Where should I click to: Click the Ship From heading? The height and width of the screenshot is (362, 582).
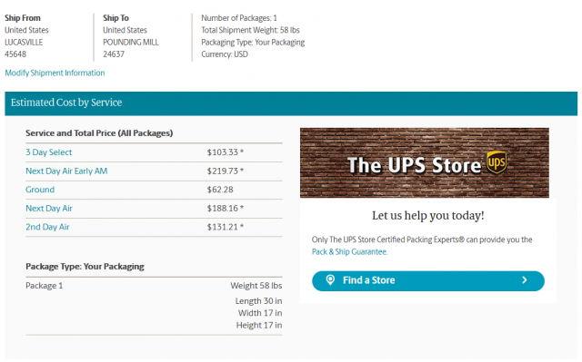pyautogui.click(x=23, y=18)
